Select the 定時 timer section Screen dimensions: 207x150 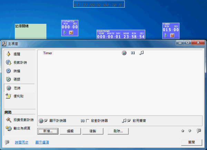tap(19, 88)
